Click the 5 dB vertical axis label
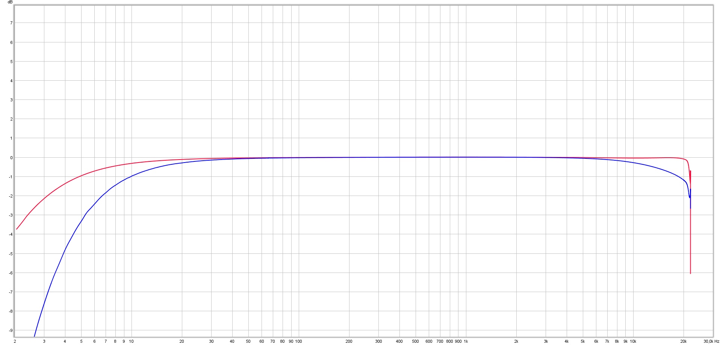This screenshot has height=345, width=720. [x=11, y=62]
